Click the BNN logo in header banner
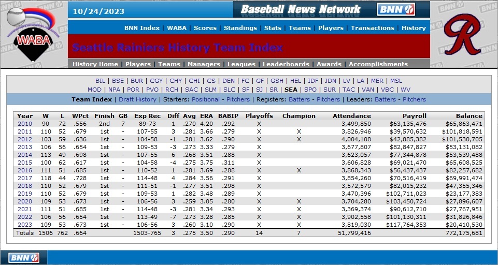This screenshot has width=498, height=265. coord(396,9)
